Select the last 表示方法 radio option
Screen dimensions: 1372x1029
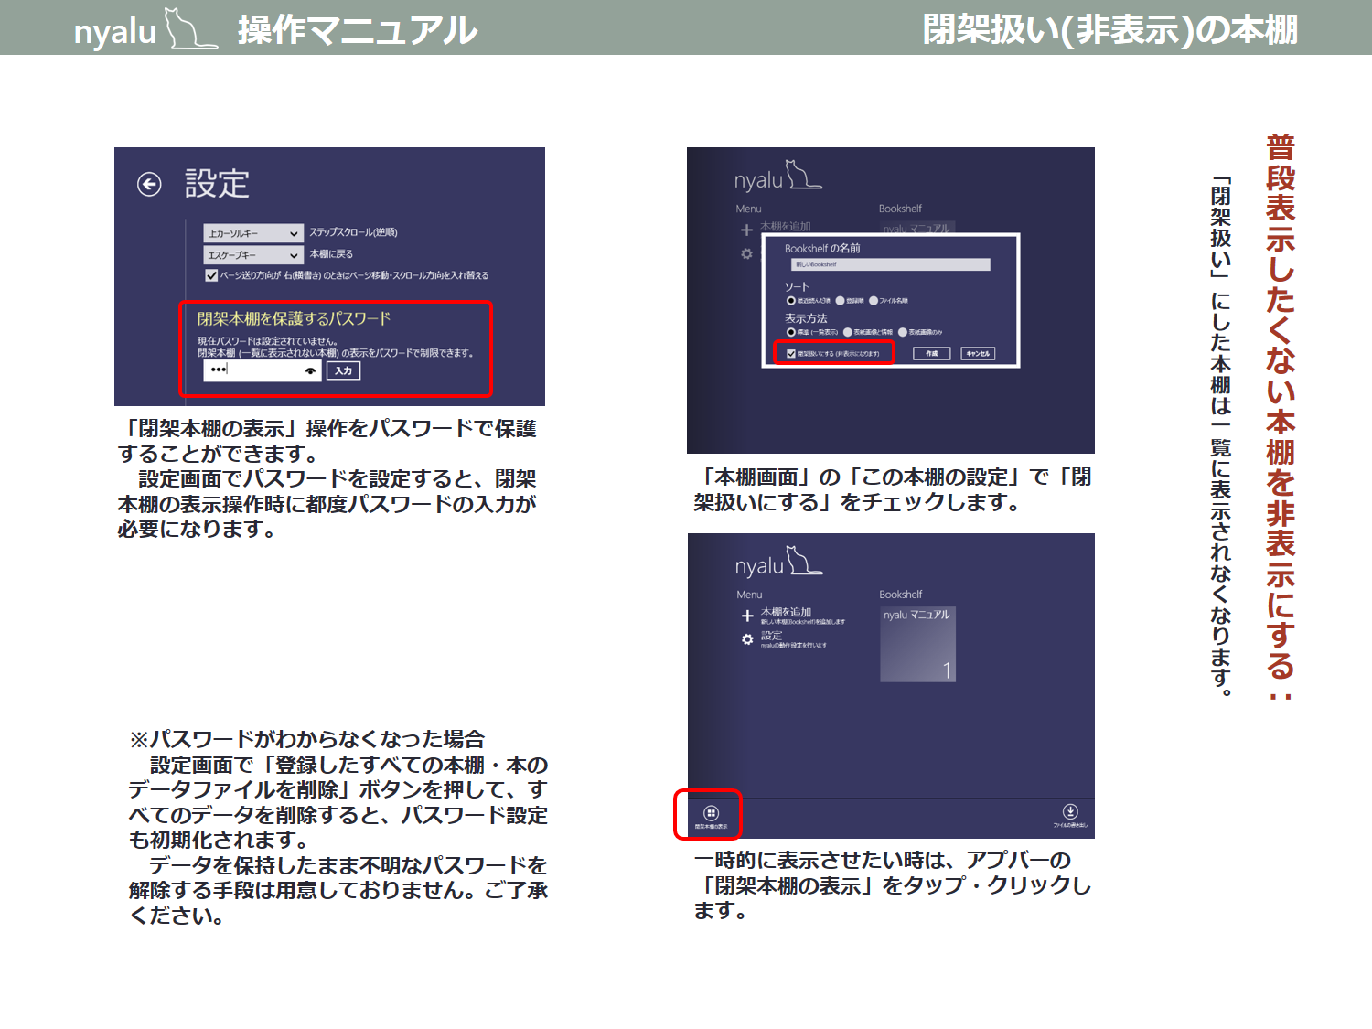point(903,332)
